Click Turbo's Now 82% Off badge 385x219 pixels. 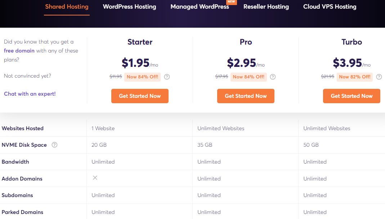[354, 77]
